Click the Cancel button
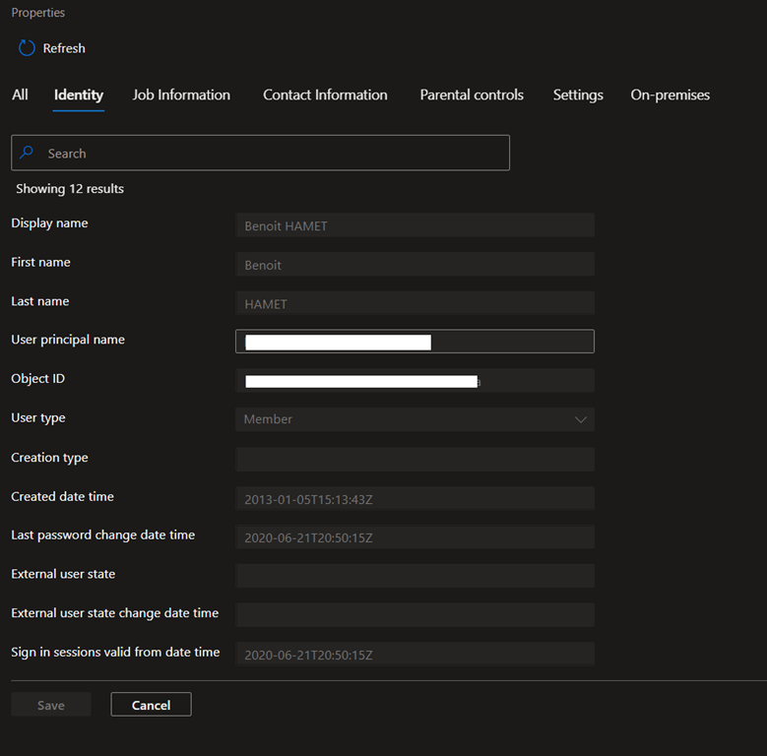The height and width of the screenshot is (756, 767). pyautogui.click(x=151, y=705)
